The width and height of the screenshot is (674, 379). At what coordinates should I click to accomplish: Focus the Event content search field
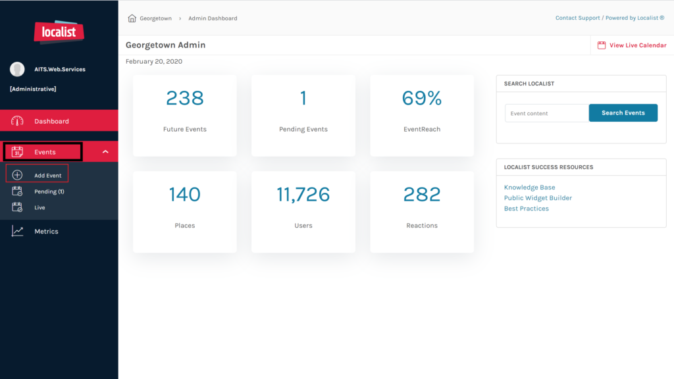click(x=546, y=113)
